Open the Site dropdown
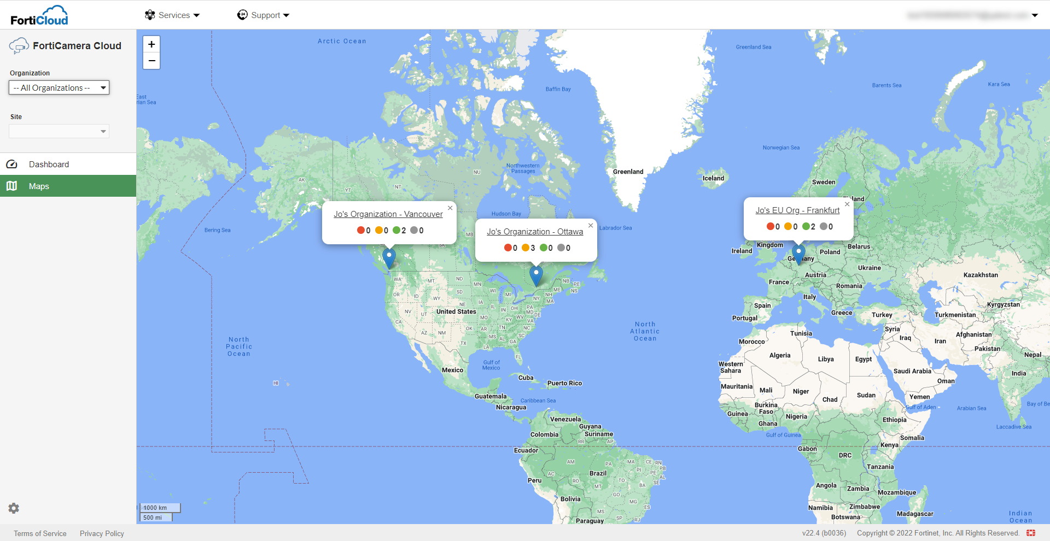1050x541 pixels. click(x=59, y=131)
